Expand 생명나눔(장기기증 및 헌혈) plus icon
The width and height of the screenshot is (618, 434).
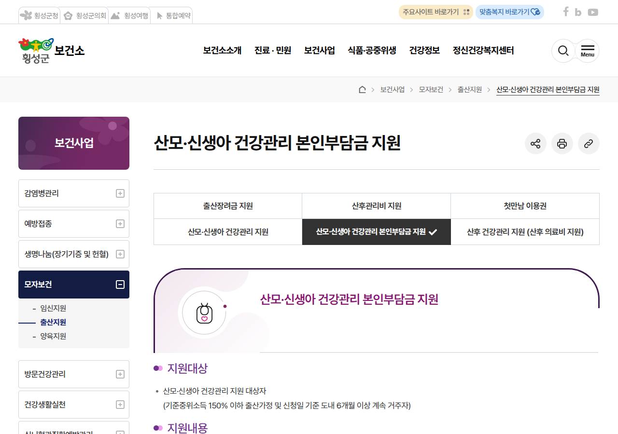pyautogui.click(x=120, y=254)
